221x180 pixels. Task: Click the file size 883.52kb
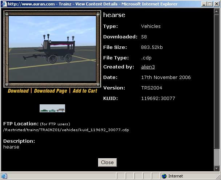pos(152,47)
